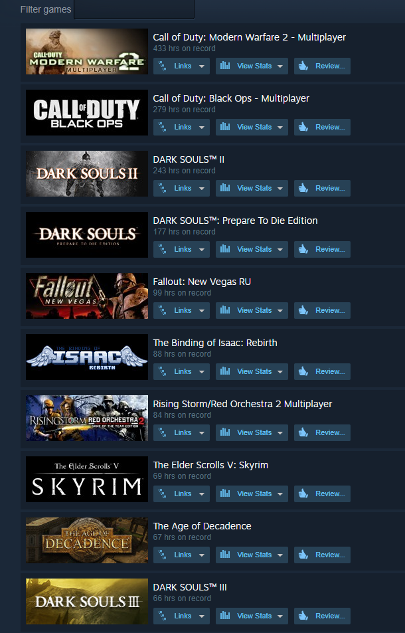Open Fallout: New Vegas RU title link
The height and width of the screenshot is (633, 405).
(202, 282)
